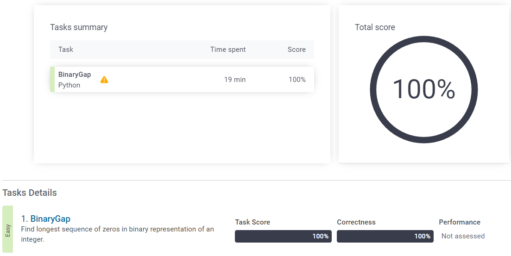The width and height of the screenshot is (511, 256).
Task: Click the Total score heading
Action: pyautogui.click(x=375, y=27)
